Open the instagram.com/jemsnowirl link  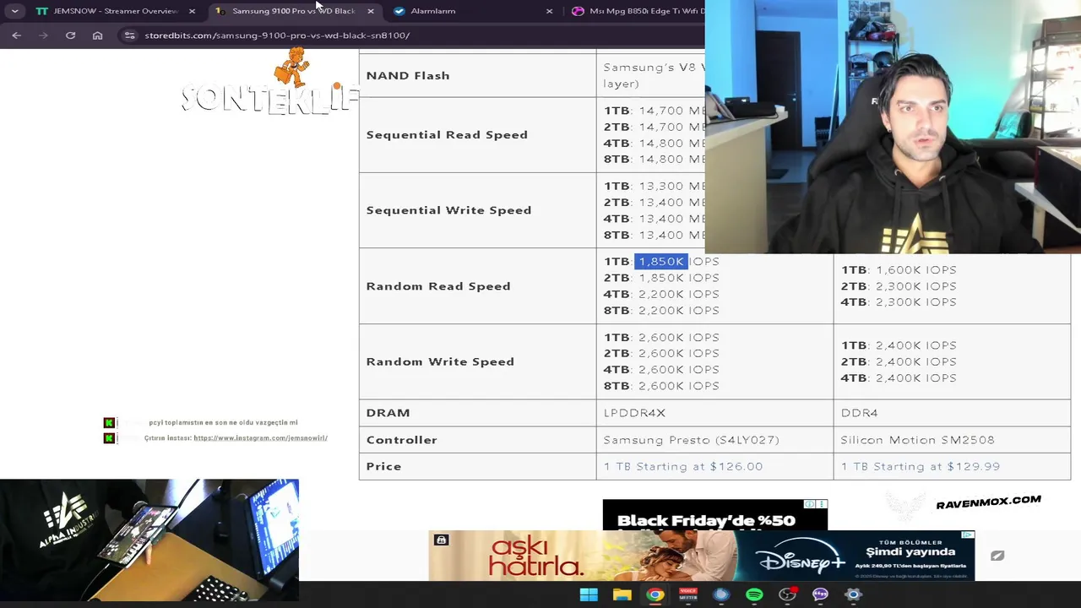click(x=260, y=438)
